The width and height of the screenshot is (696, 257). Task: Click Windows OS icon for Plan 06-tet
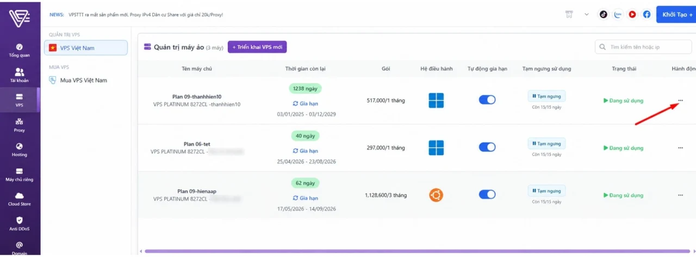[x=436, y=148]
